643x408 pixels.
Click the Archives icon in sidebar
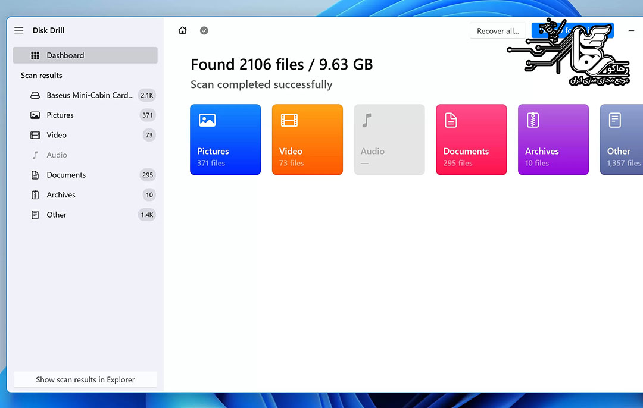click(35, 195)
